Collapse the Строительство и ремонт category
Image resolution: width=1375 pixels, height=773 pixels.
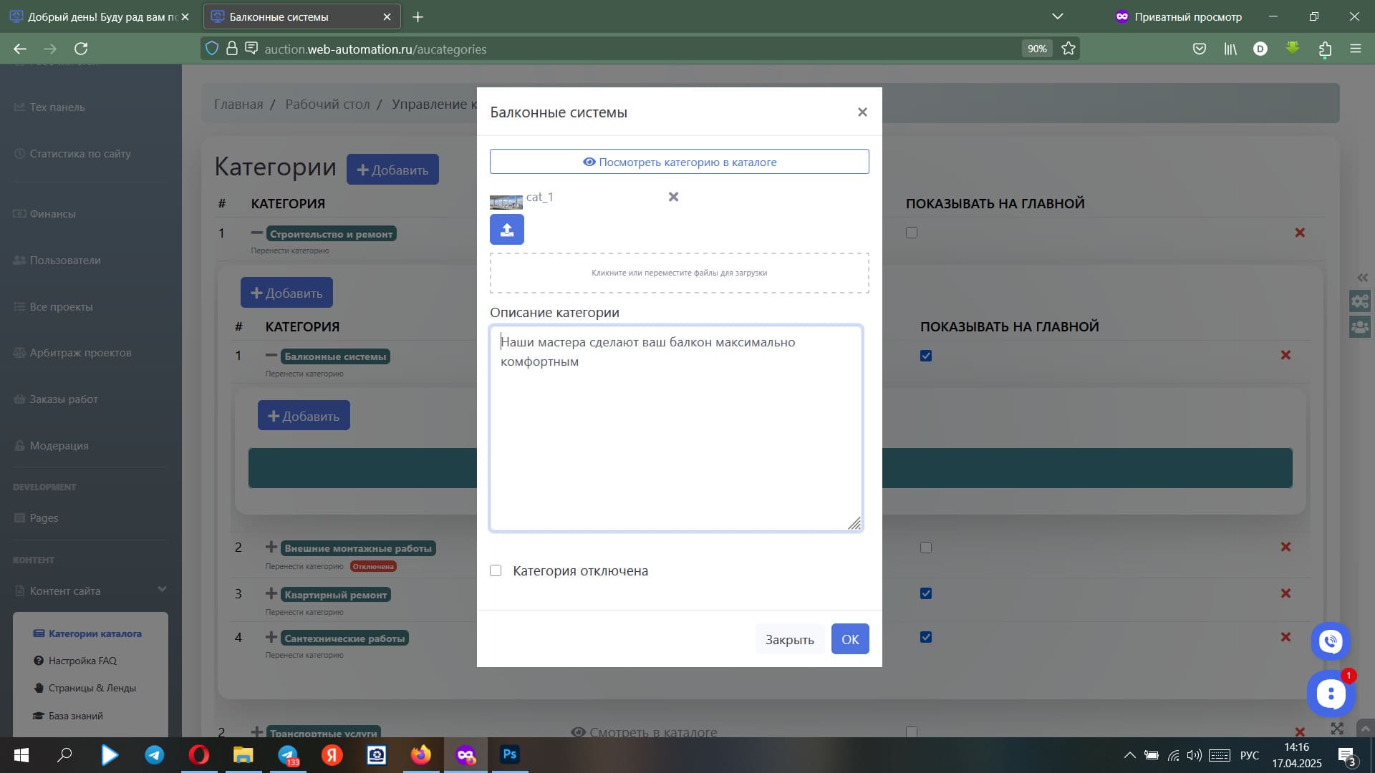[x=257, y=233]
